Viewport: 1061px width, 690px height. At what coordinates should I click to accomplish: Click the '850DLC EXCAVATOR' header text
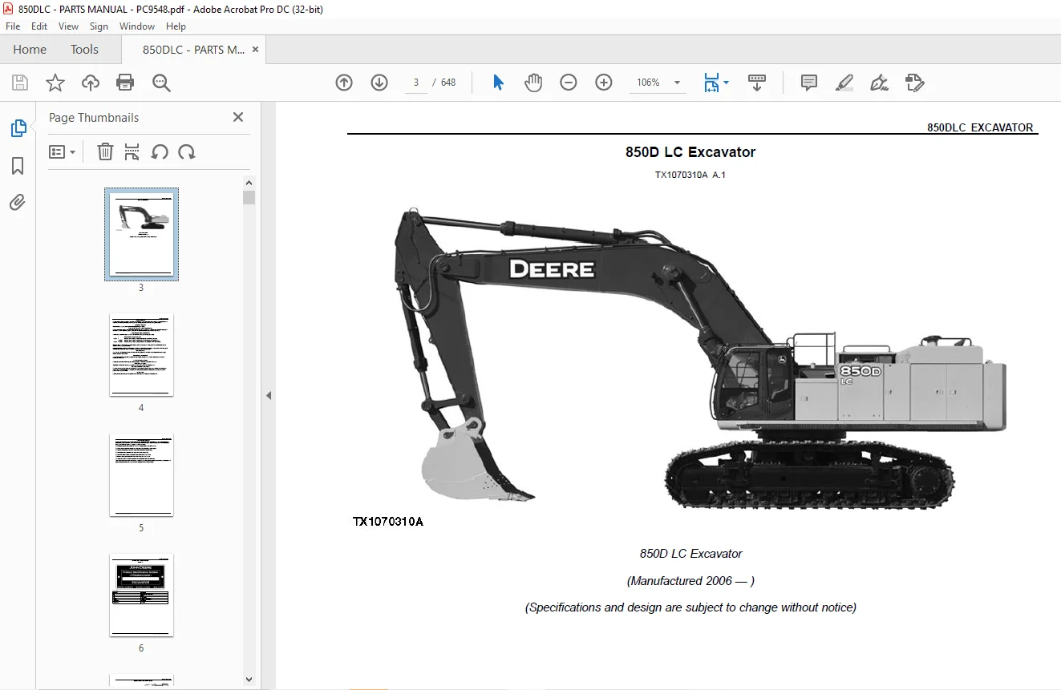(980, 127)
